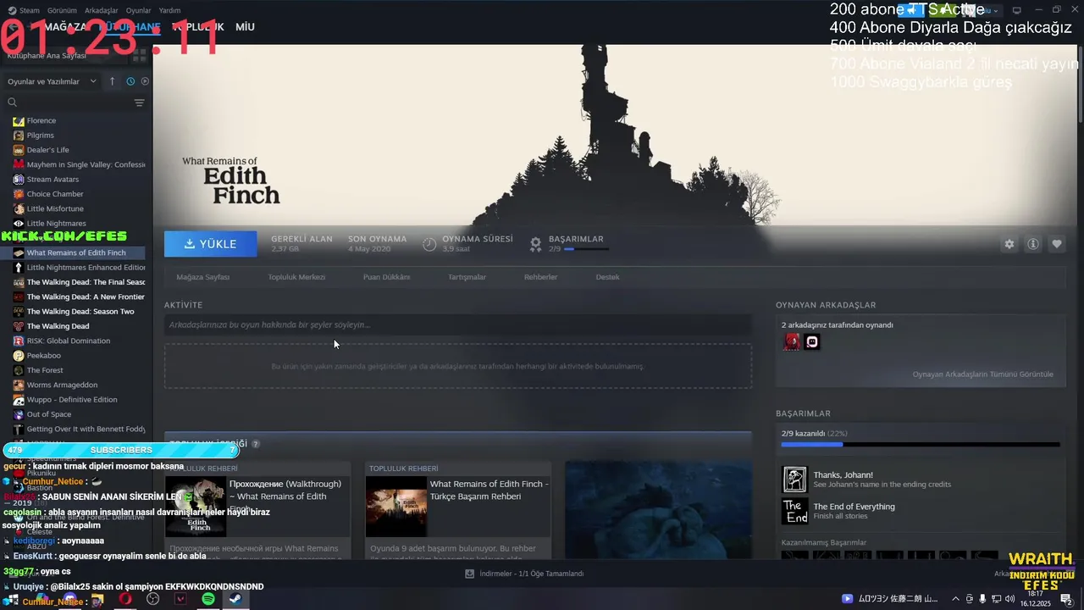Click the Worms Armageddon game icon
This screenshot has width=1084, height=610.
19,385
